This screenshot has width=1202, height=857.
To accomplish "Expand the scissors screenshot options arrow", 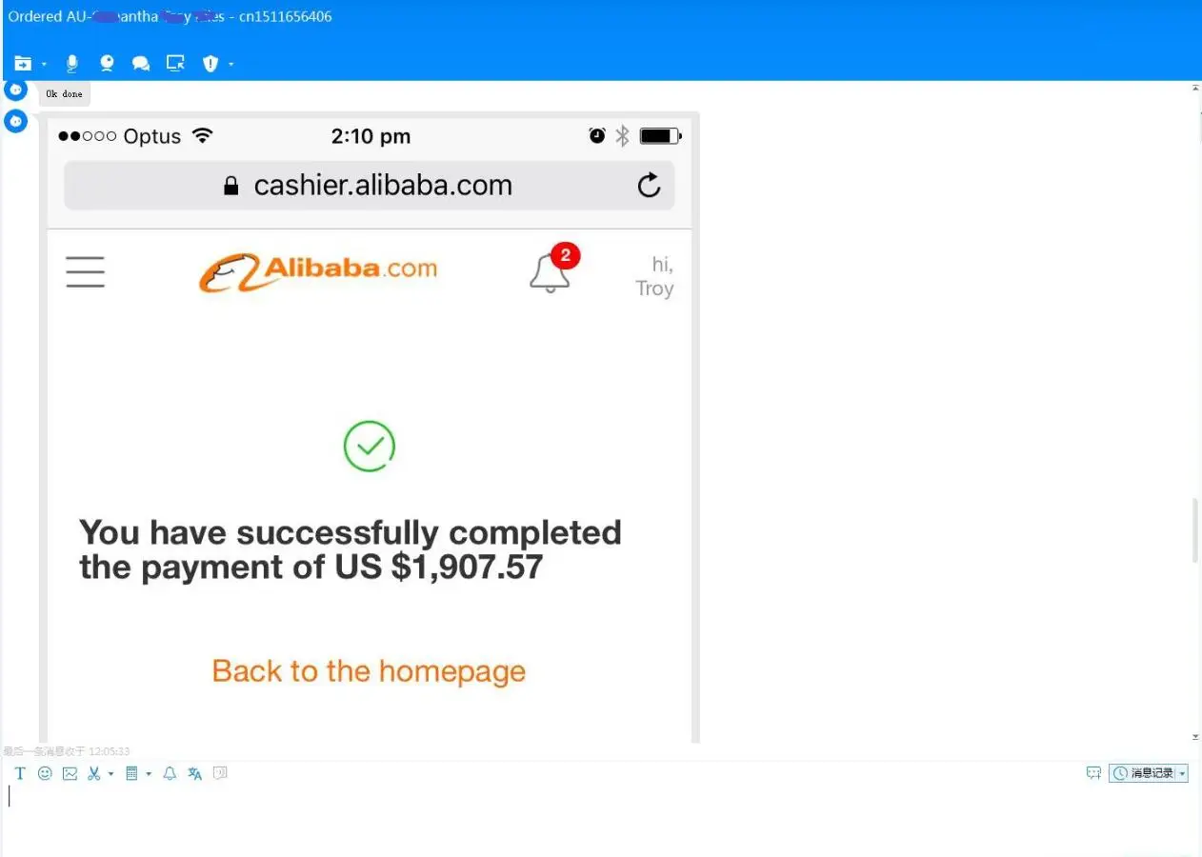I will 110,774.
